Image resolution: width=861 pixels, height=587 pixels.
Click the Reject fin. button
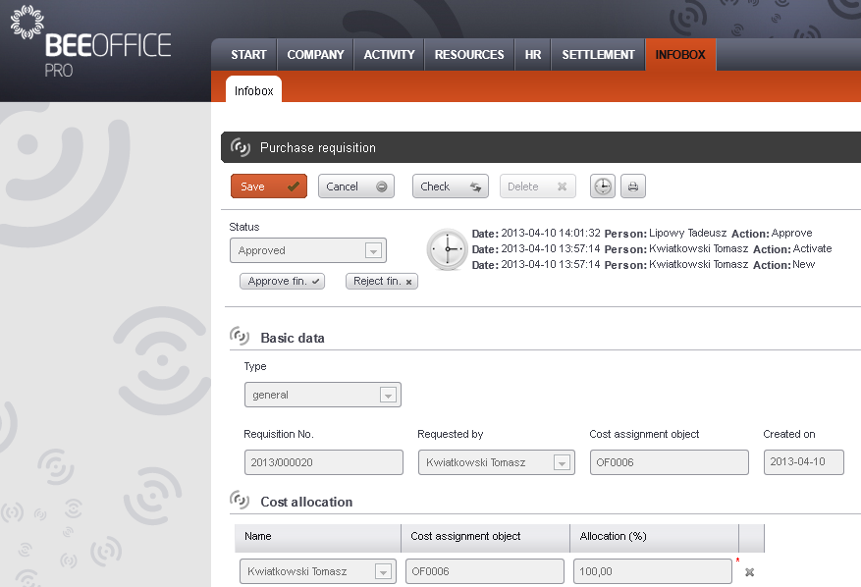(381, 282)
